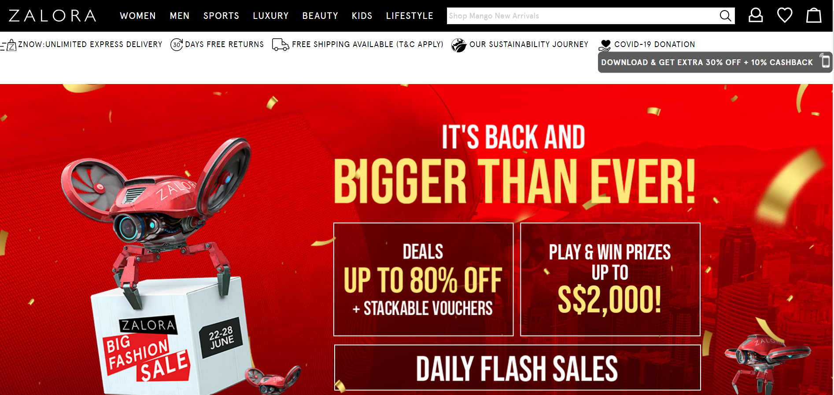Click Download & Get Extra 30% Off banner
The height and width of the screenshot is (395, 834).
point(715,62)
